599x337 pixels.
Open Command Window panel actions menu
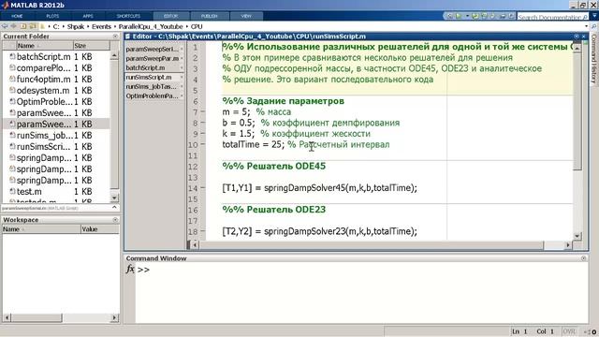pos(583,258)
